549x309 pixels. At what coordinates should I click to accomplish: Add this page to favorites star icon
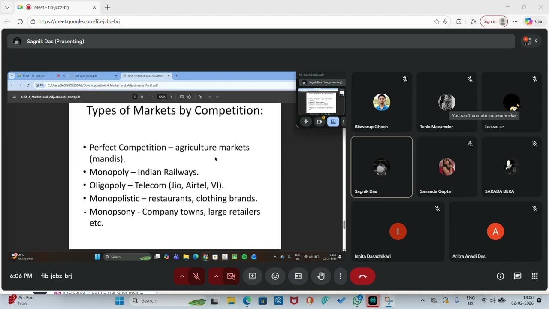[437, 21]
